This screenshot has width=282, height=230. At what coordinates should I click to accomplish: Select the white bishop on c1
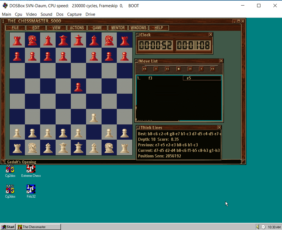click(x=48, y=148)
